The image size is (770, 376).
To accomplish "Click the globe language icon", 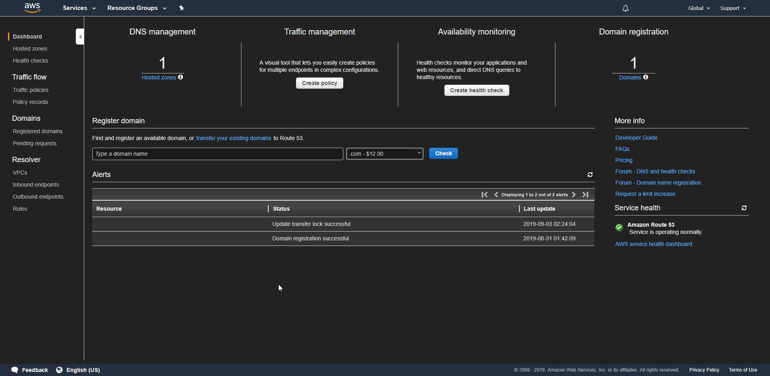I will click(x=59, y=370).
